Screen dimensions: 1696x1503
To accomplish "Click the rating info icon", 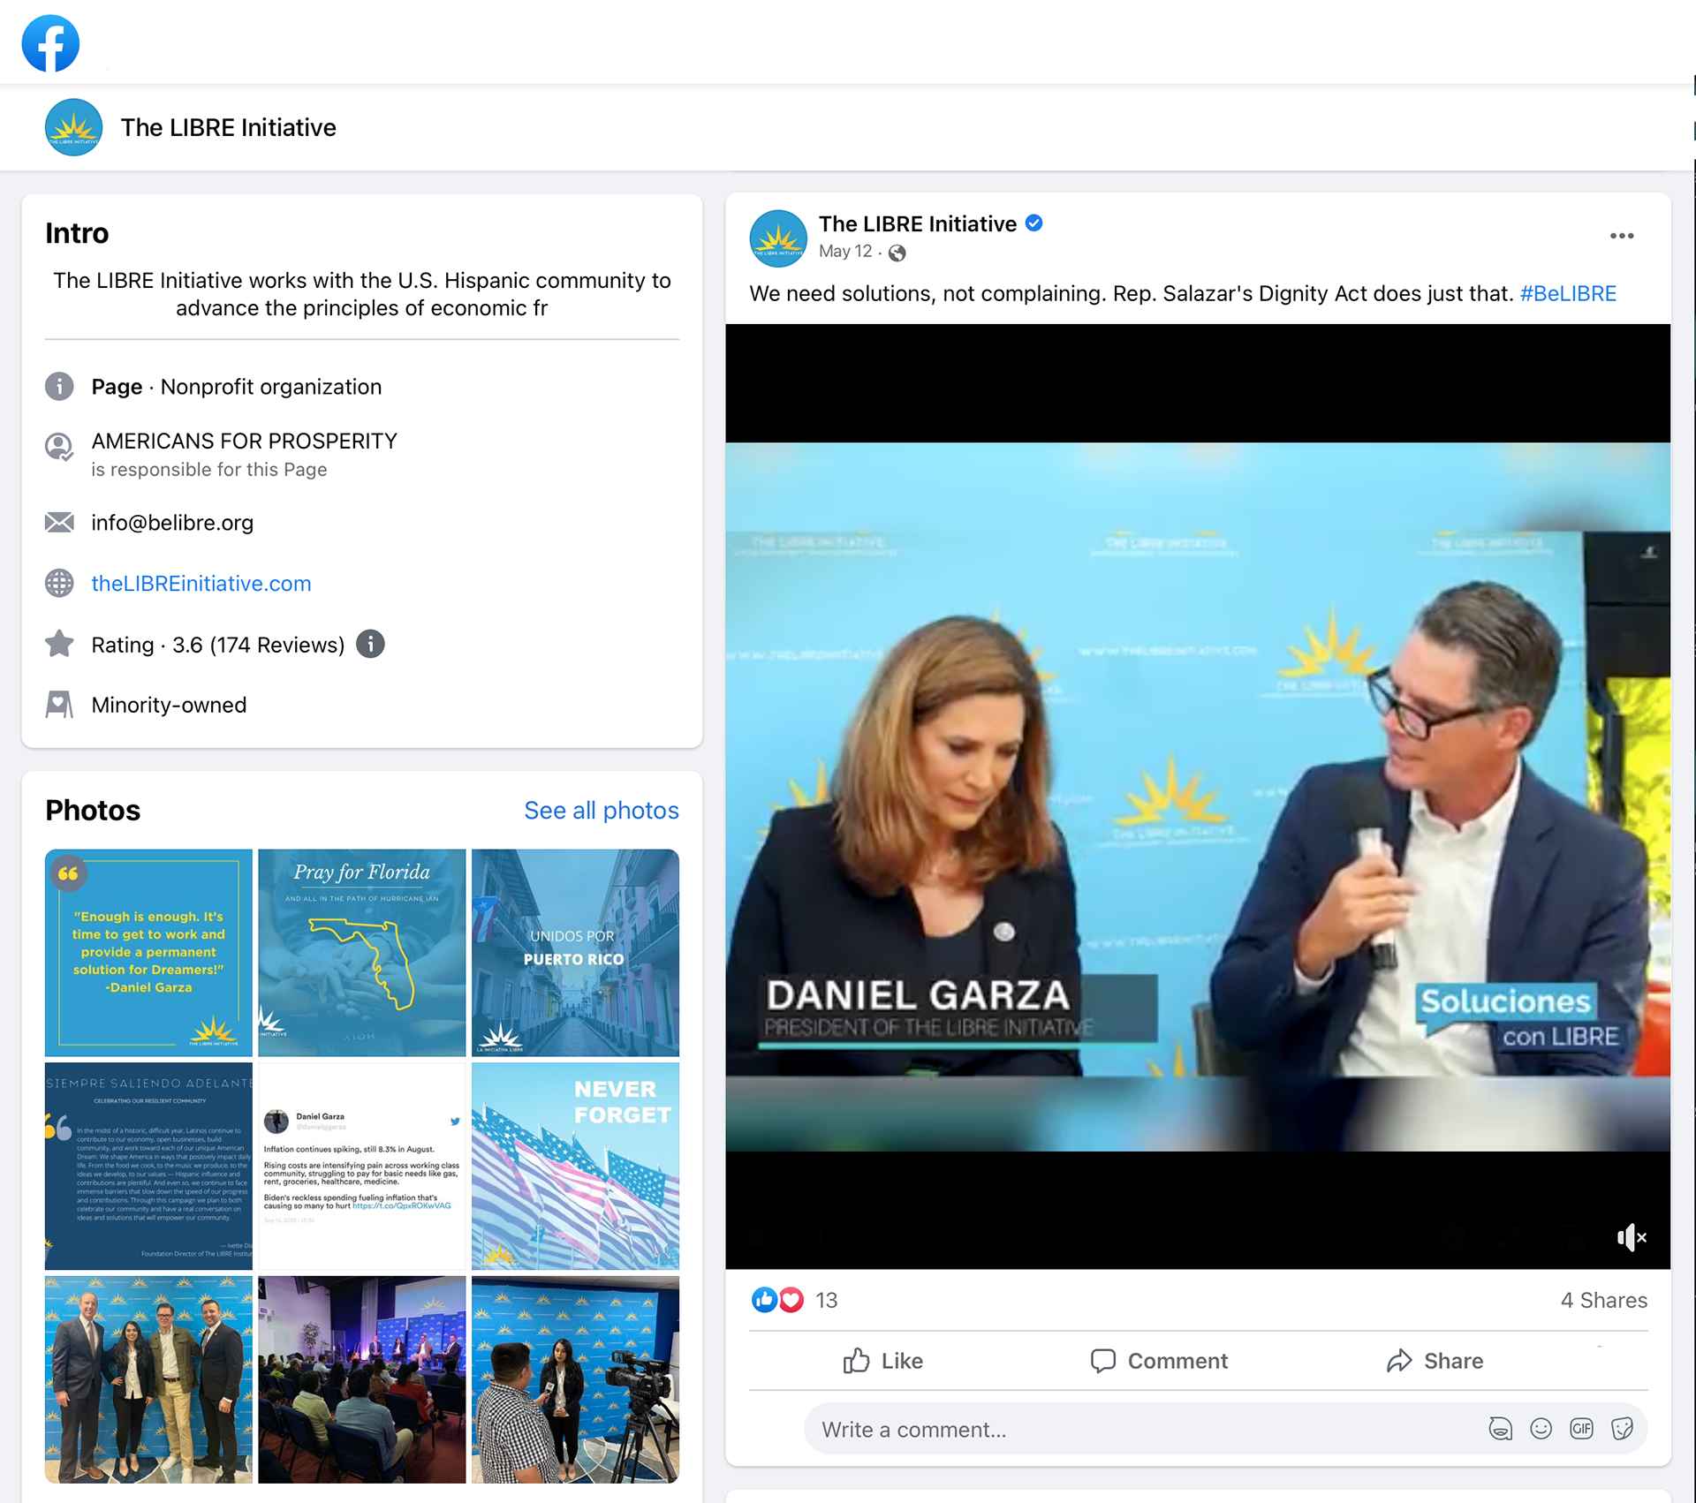I will pyautogui.click(x=370, y=645).
